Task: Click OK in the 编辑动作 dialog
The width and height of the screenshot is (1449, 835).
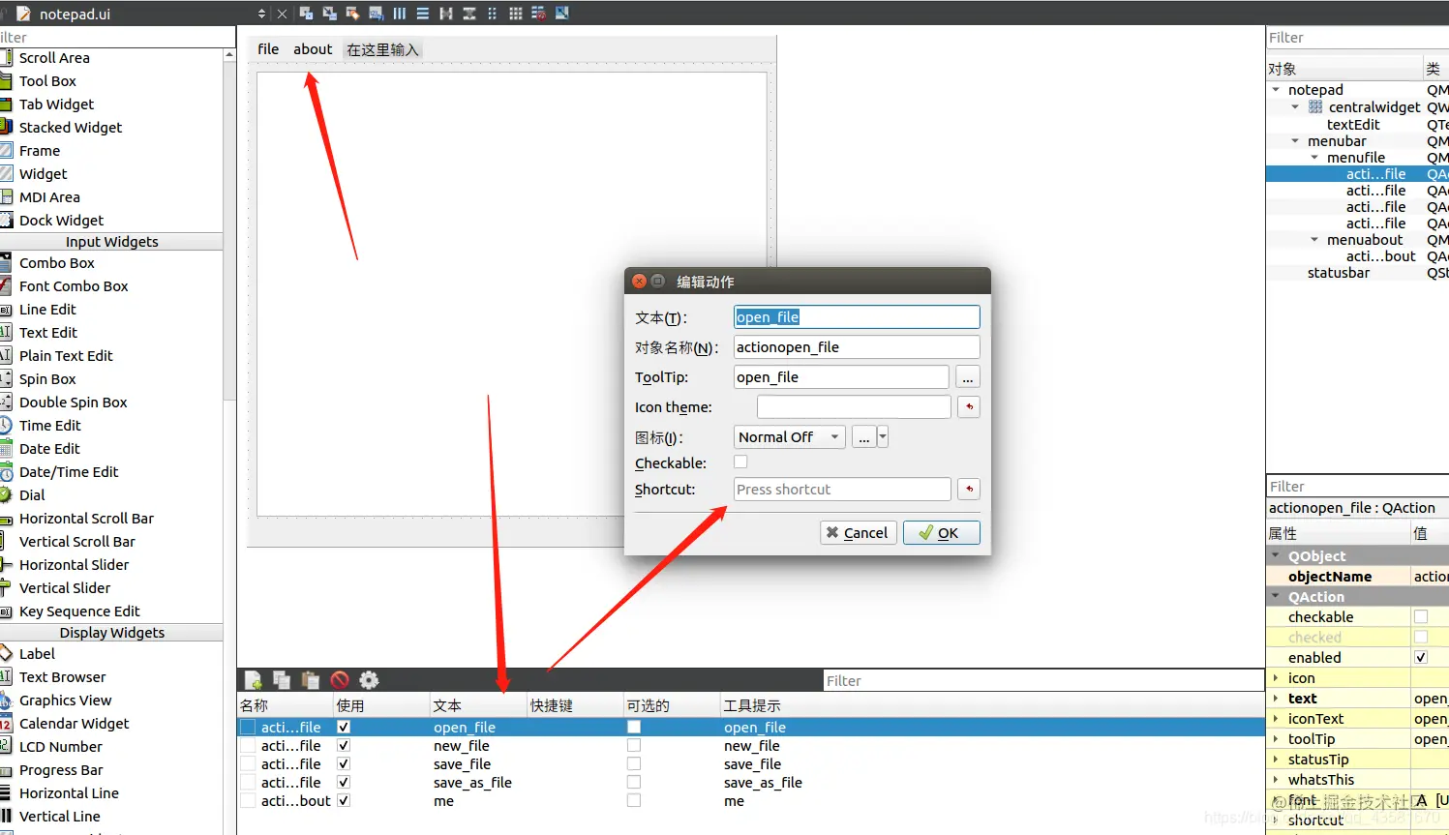Action: pos(941,533)
